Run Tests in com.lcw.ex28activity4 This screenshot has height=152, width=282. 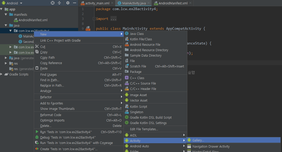79,132
